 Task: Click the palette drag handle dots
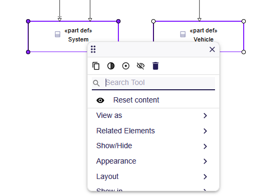coord(93,49)
